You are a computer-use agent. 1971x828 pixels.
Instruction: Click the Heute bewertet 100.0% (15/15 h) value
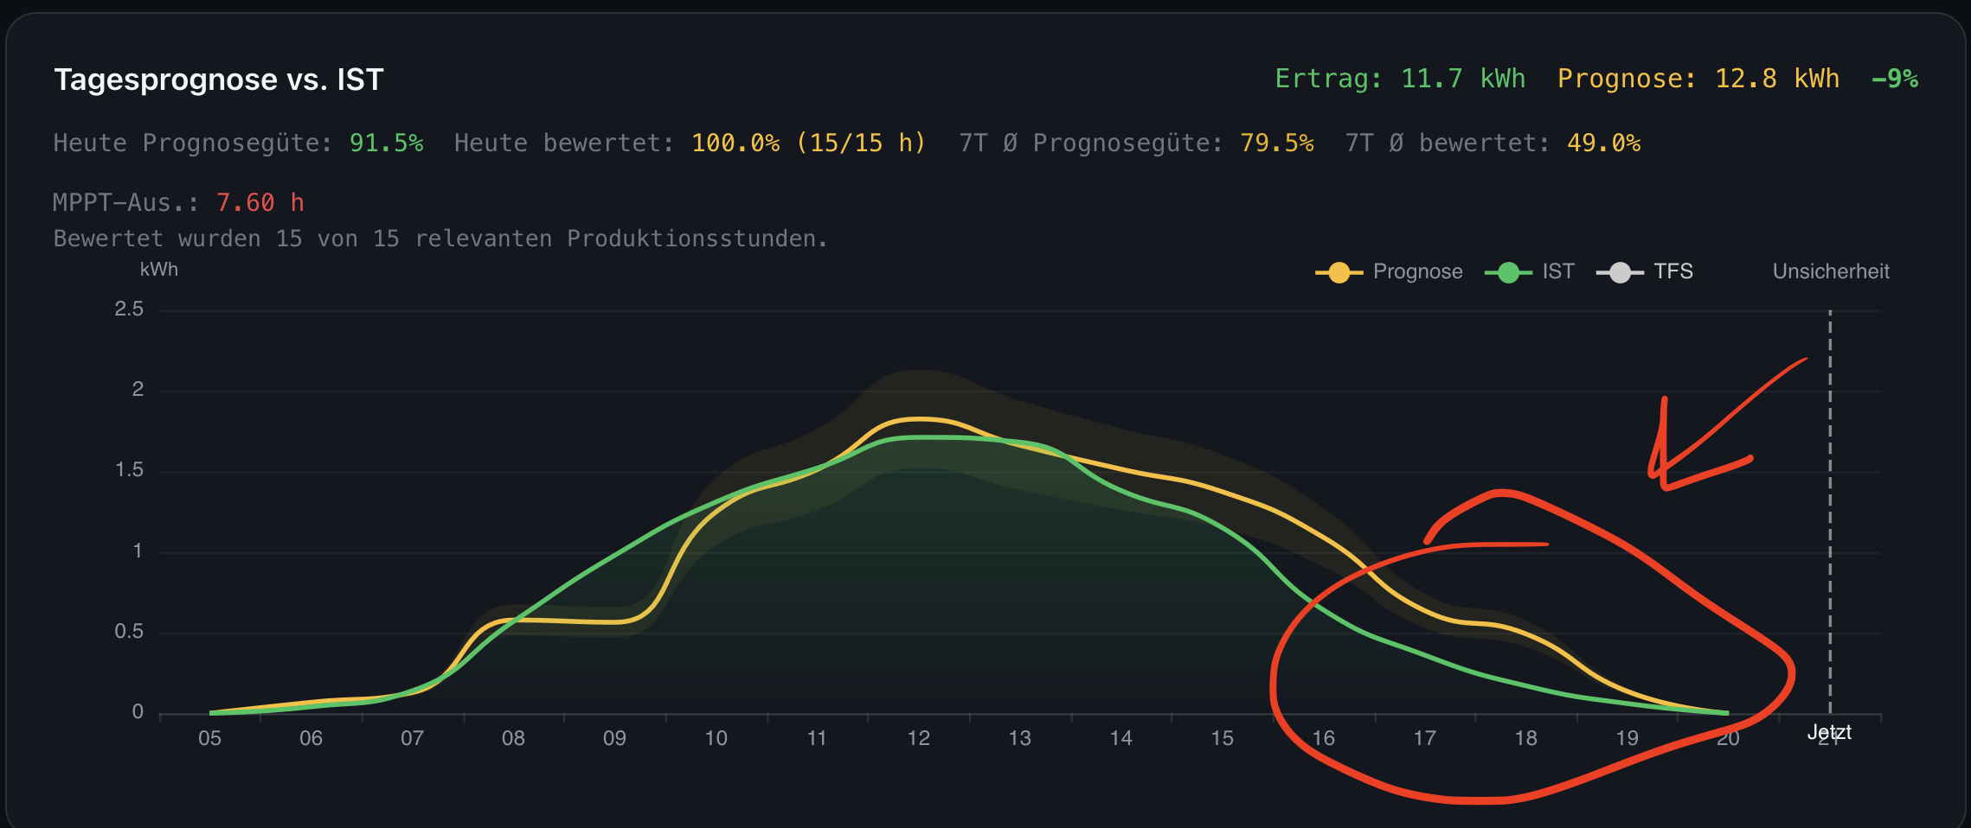point(808,143)
